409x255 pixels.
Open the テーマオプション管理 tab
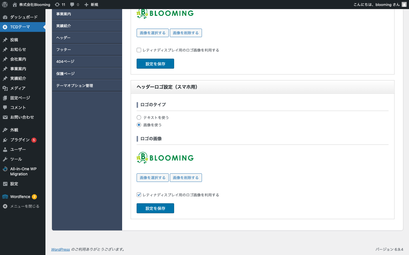87,86
